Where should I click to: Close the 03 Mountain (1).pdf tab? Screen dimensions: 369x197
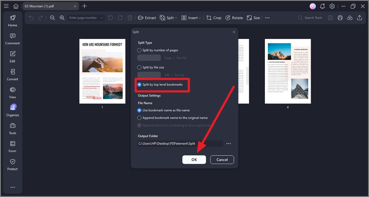click(x=75, y=6)
